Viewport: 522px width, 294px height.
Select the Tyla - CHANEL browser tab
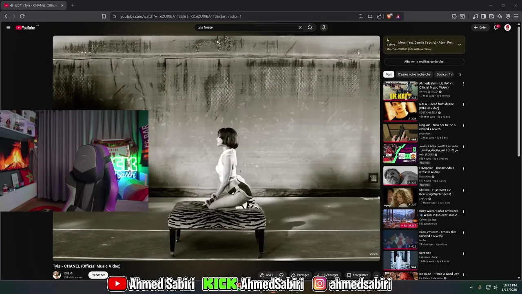pos(34,5)
